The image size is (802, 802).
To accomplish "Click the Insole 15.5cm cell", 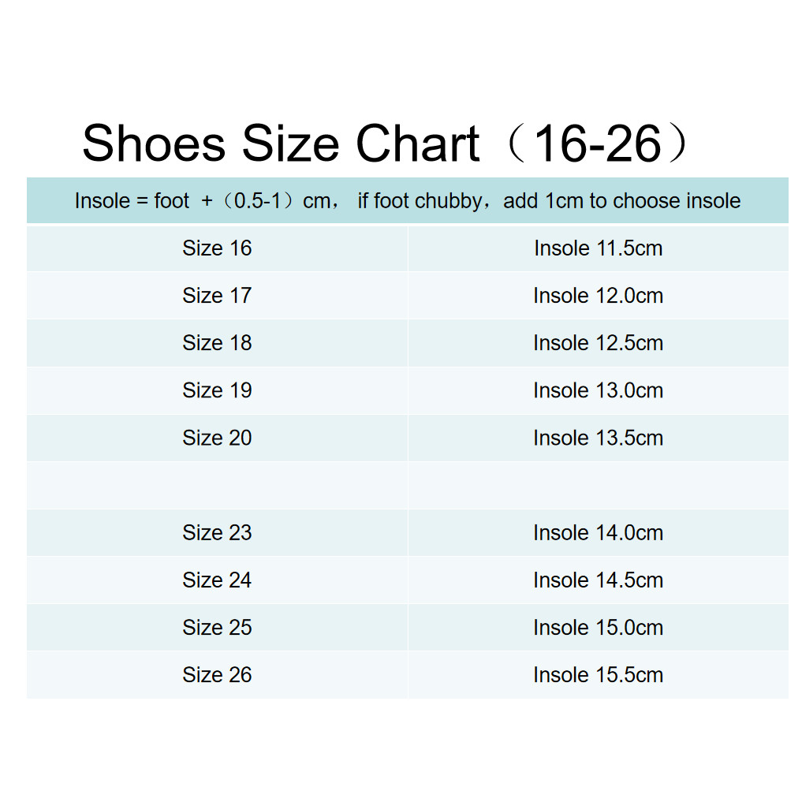I will point(598,674).
